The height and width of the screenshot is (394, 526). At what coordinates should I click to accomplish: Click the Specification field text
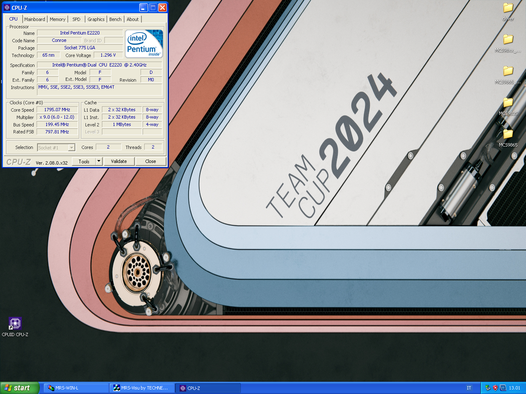pos(99,65)
